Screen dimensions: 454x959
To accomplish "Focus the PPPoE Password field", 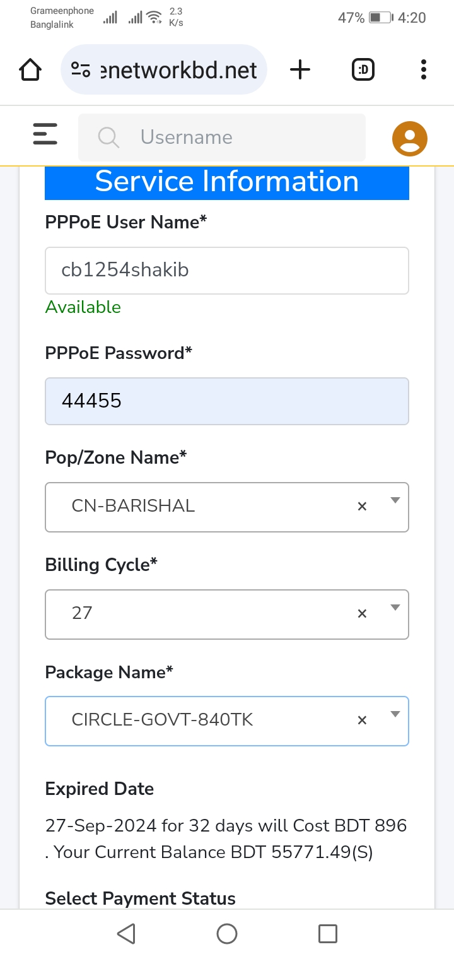I will tap(227, 401).
